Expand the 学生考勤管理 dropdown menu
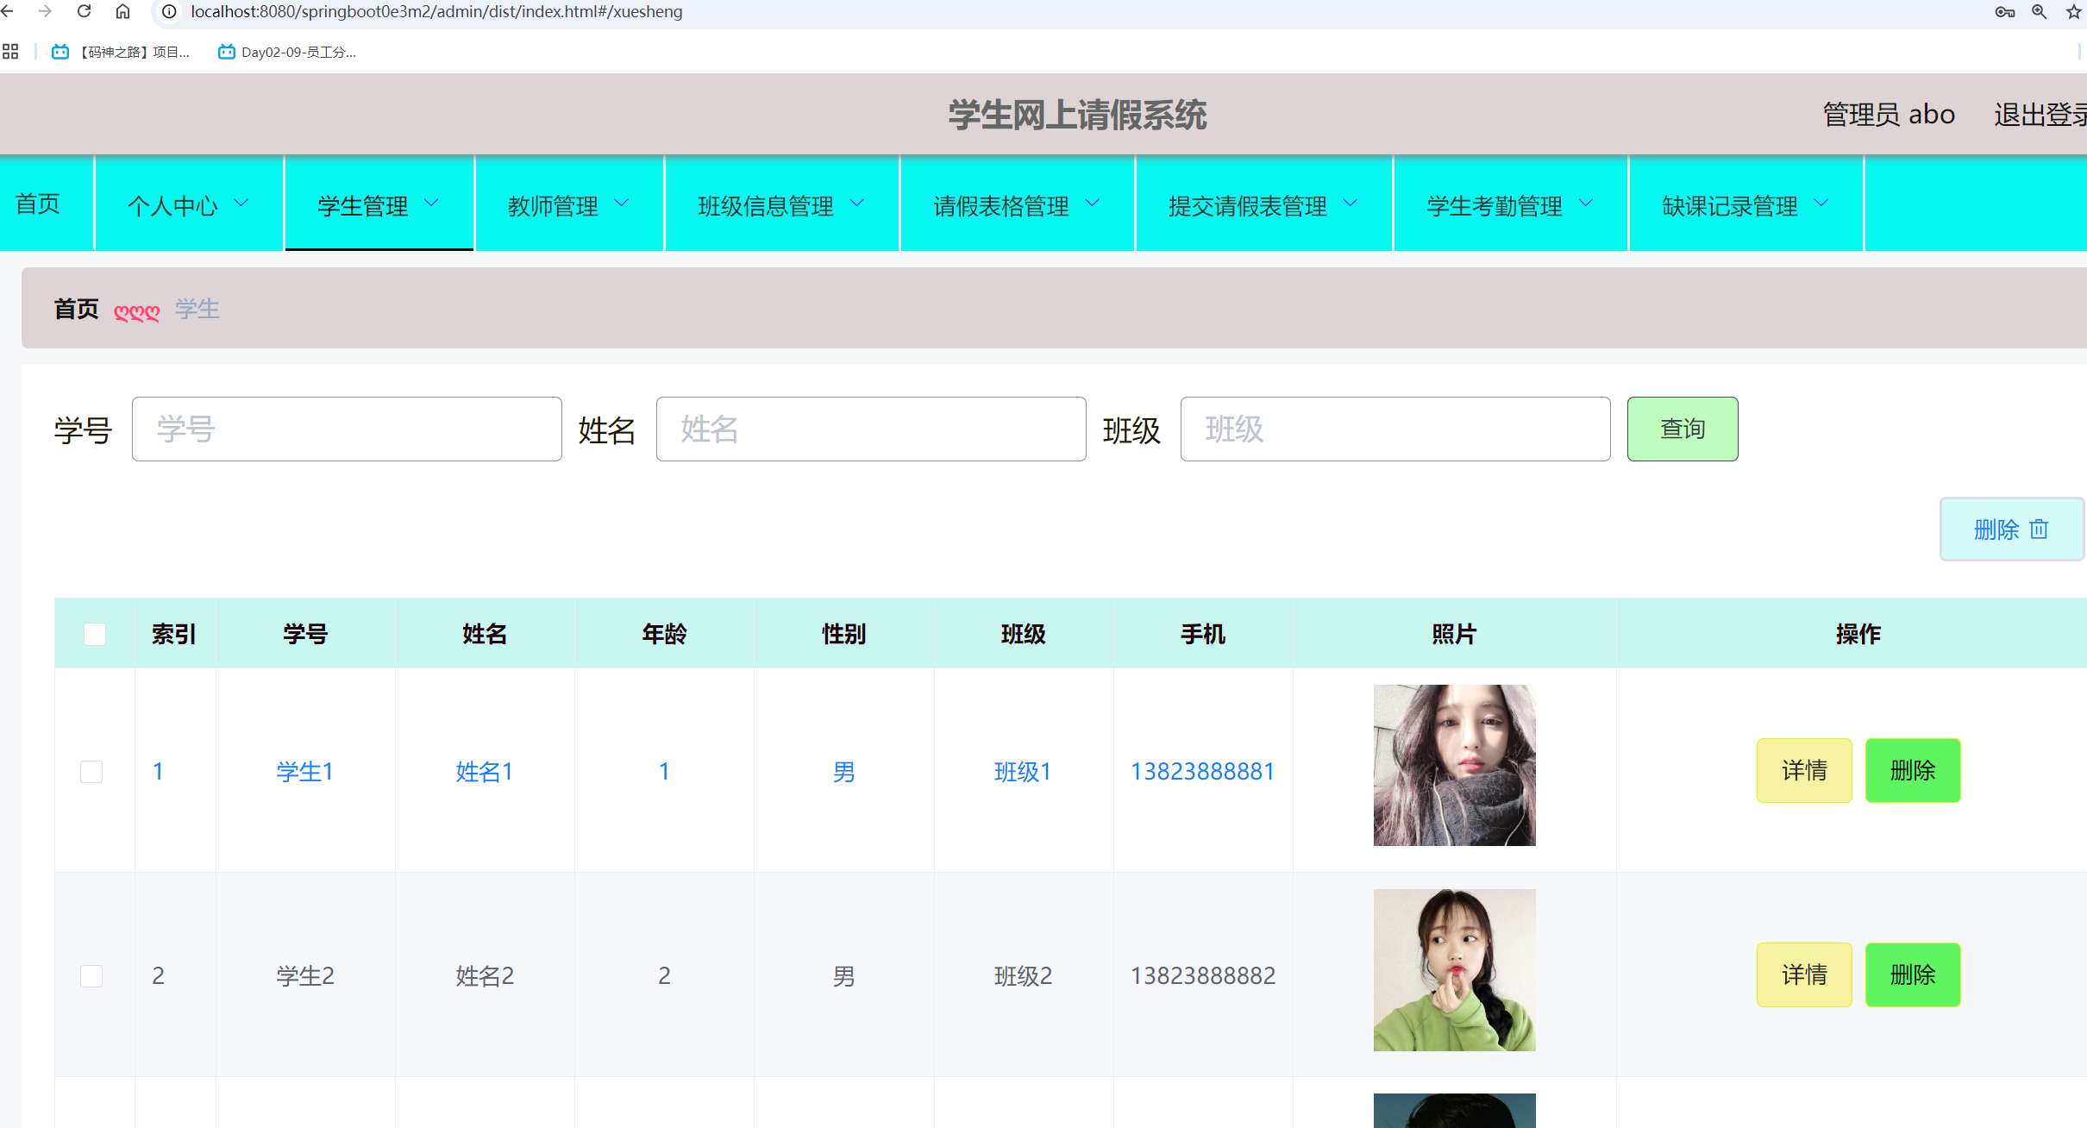The image size is (2087, 1128). click(1509, 204)
